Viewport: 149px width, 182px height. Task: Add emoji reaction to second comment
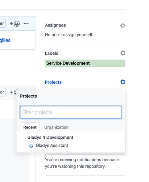[x=13, y=92]
